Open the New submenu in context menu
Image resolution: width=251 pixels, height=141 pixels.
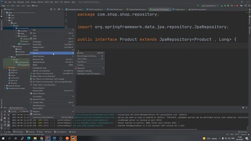click(52, 30)
